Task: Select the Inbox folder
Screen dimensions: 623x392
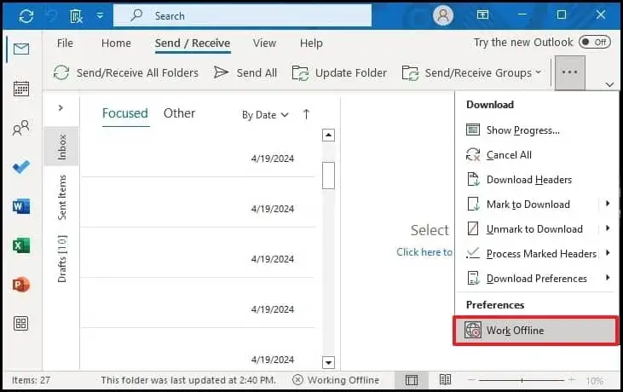Action: click(61, 147)
